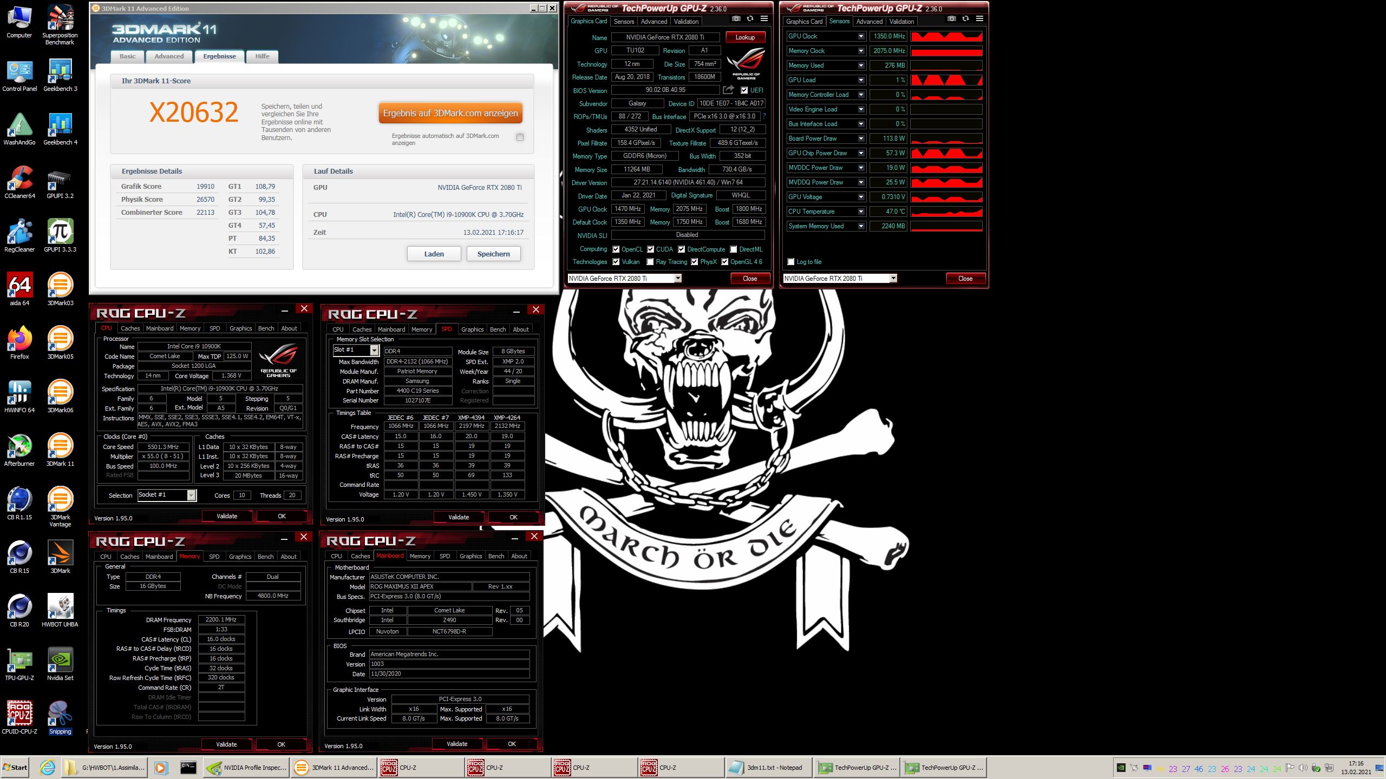Click the Speichern button in 3DMark 11
The width and height of the screenshot is (1386, 779).
tap(493, 254)
